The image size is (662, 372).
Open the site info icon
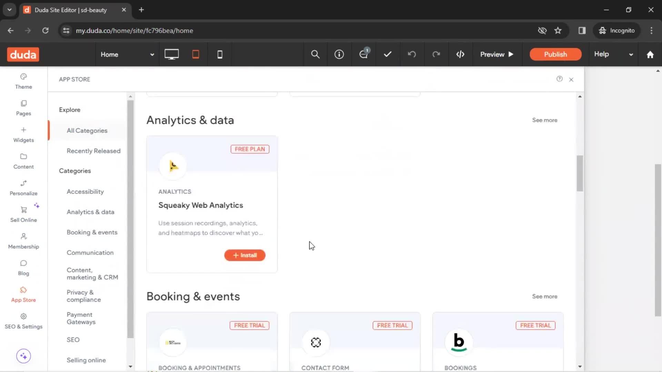click(x=339, y=54)
